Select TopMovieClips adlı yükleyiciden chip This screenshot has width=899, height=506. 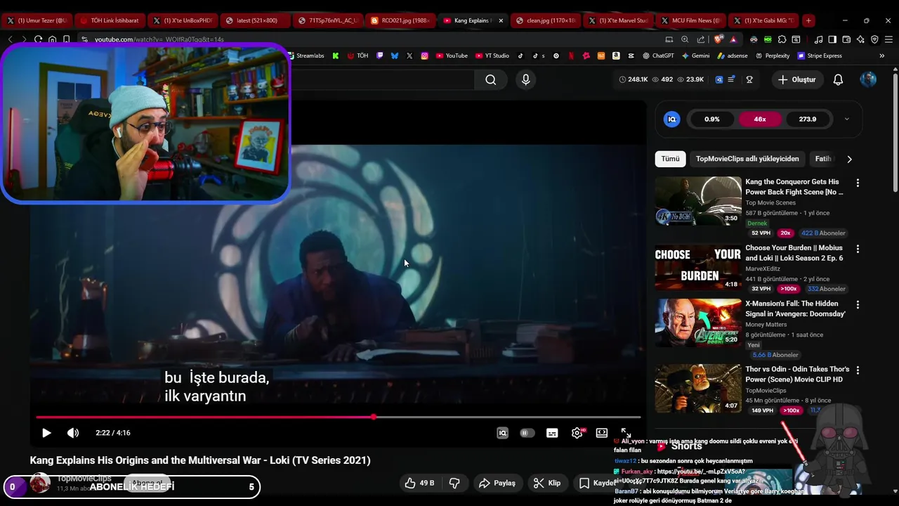coord(747,159)
